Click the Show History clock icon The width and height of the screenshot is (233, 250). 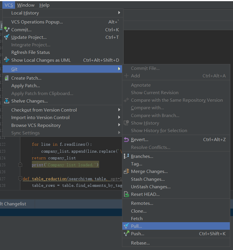click(126, 123)
